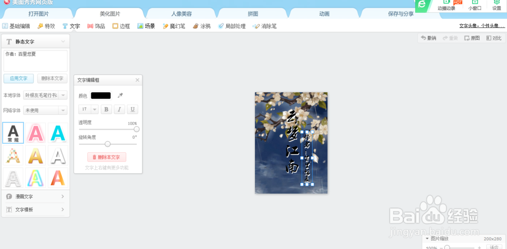Open the 小窗口 small window mode
This screenshot has width=507, height=249.
click(475, 6)
